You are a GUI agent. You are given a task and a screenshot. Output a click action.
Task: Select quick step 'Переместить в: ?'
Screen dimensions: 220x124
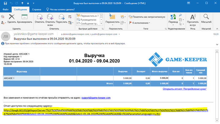pyautogui.click(x=88, y=16)
